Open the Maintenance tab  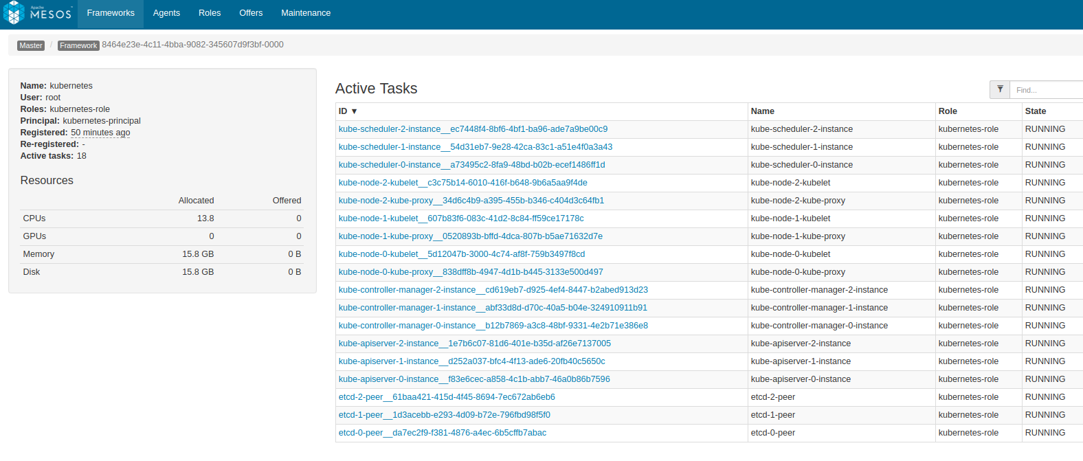306,13
